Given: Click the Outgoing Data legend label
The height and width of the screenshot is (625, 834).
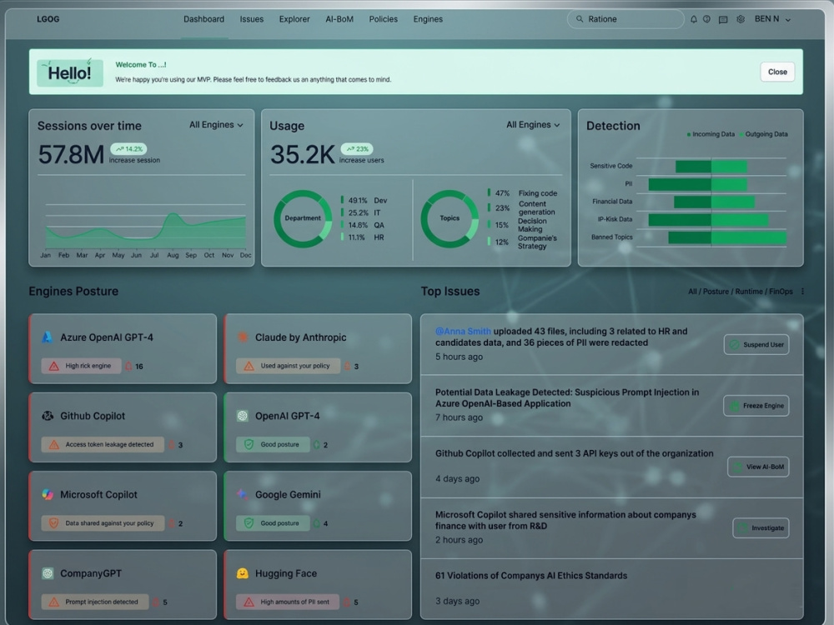Looking at the screenshot, I should click(766, 134).
